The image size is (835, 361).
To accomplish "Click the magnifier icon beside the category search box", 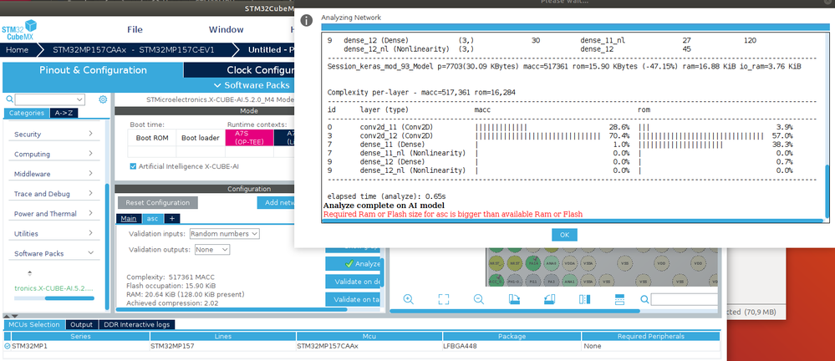I will (9, 99).
